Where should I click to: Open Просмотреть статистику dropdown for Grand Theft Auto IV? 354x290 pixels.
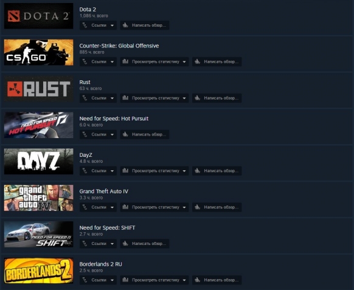(x=154, y=207)
